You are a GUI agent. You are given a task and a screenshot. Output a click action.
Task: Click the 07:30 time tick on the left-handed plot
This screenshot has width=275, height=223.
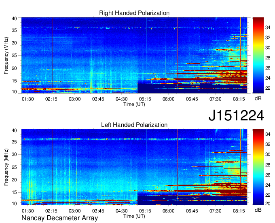(x=216, y=211)
